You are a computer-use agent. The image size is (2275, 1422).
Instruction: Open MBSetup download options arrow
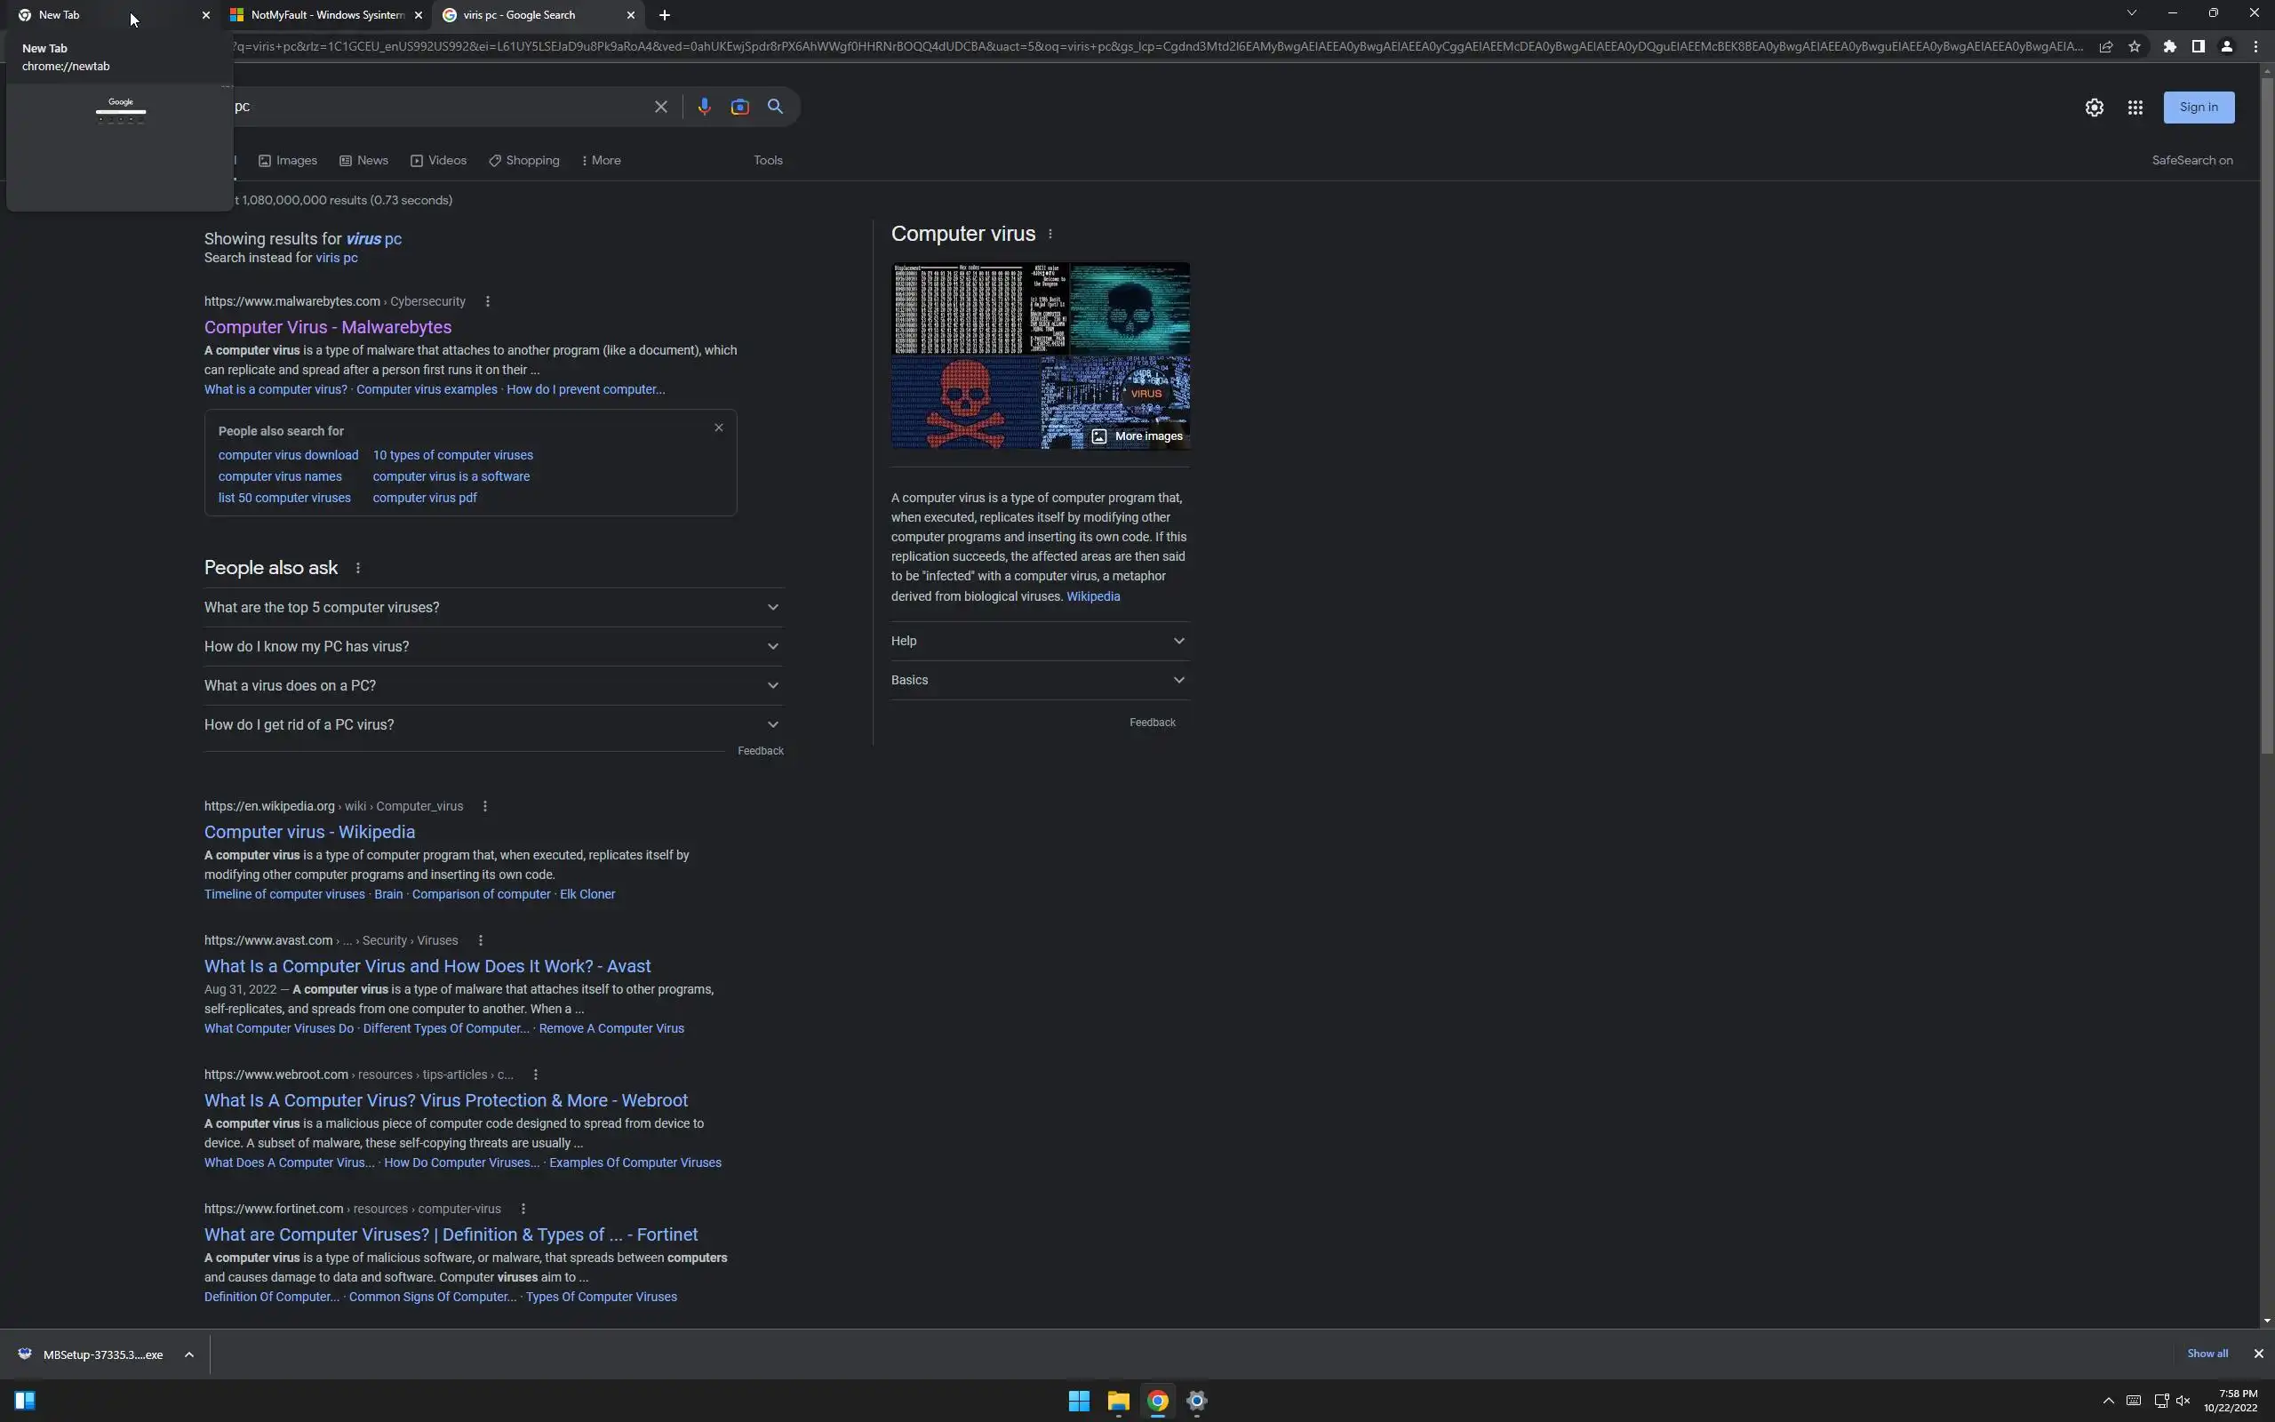[189, 1355]
